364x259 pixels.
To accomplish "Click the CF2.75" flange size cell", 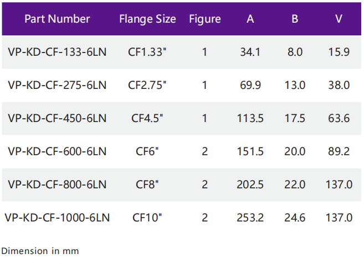I will tap(147, 85).
